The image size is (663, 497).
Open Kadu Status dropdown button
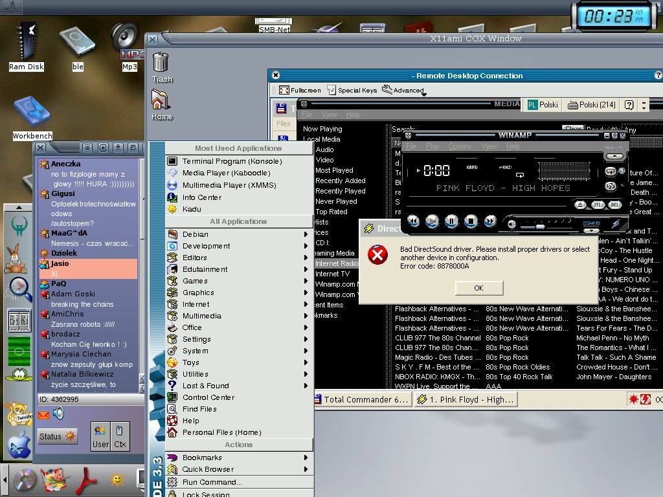tap(57, 436)
